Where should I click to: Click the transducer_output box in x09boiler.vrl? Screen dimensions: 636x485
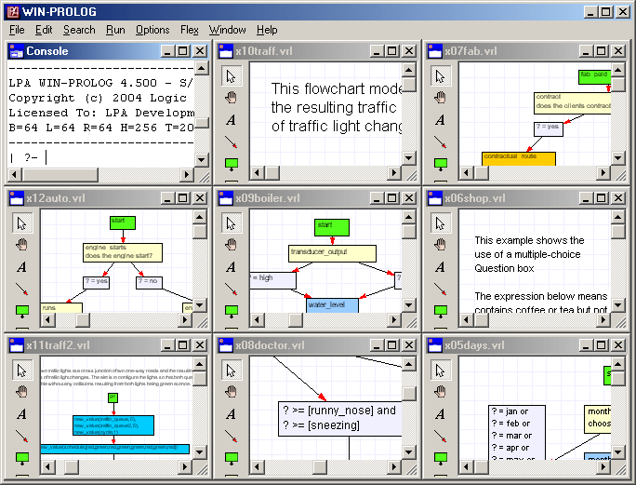coord(332,253)
